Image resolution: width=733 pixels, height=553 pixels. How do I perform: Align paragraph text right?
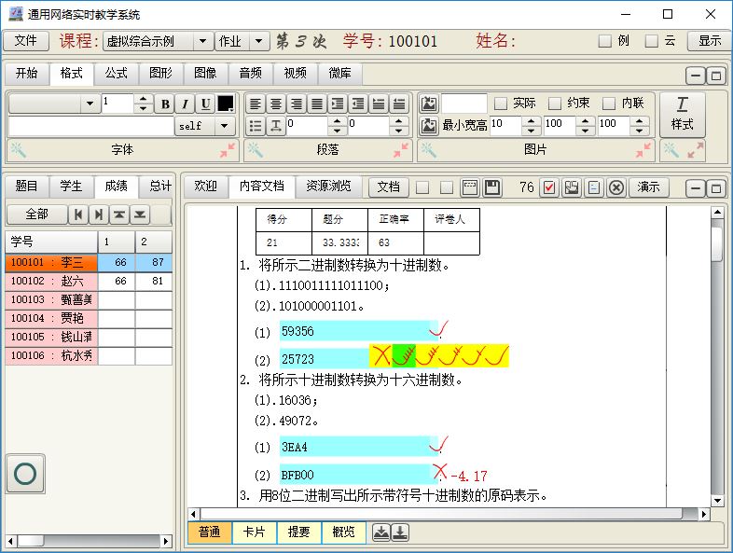pyautogui.click(x=297, y=104)
